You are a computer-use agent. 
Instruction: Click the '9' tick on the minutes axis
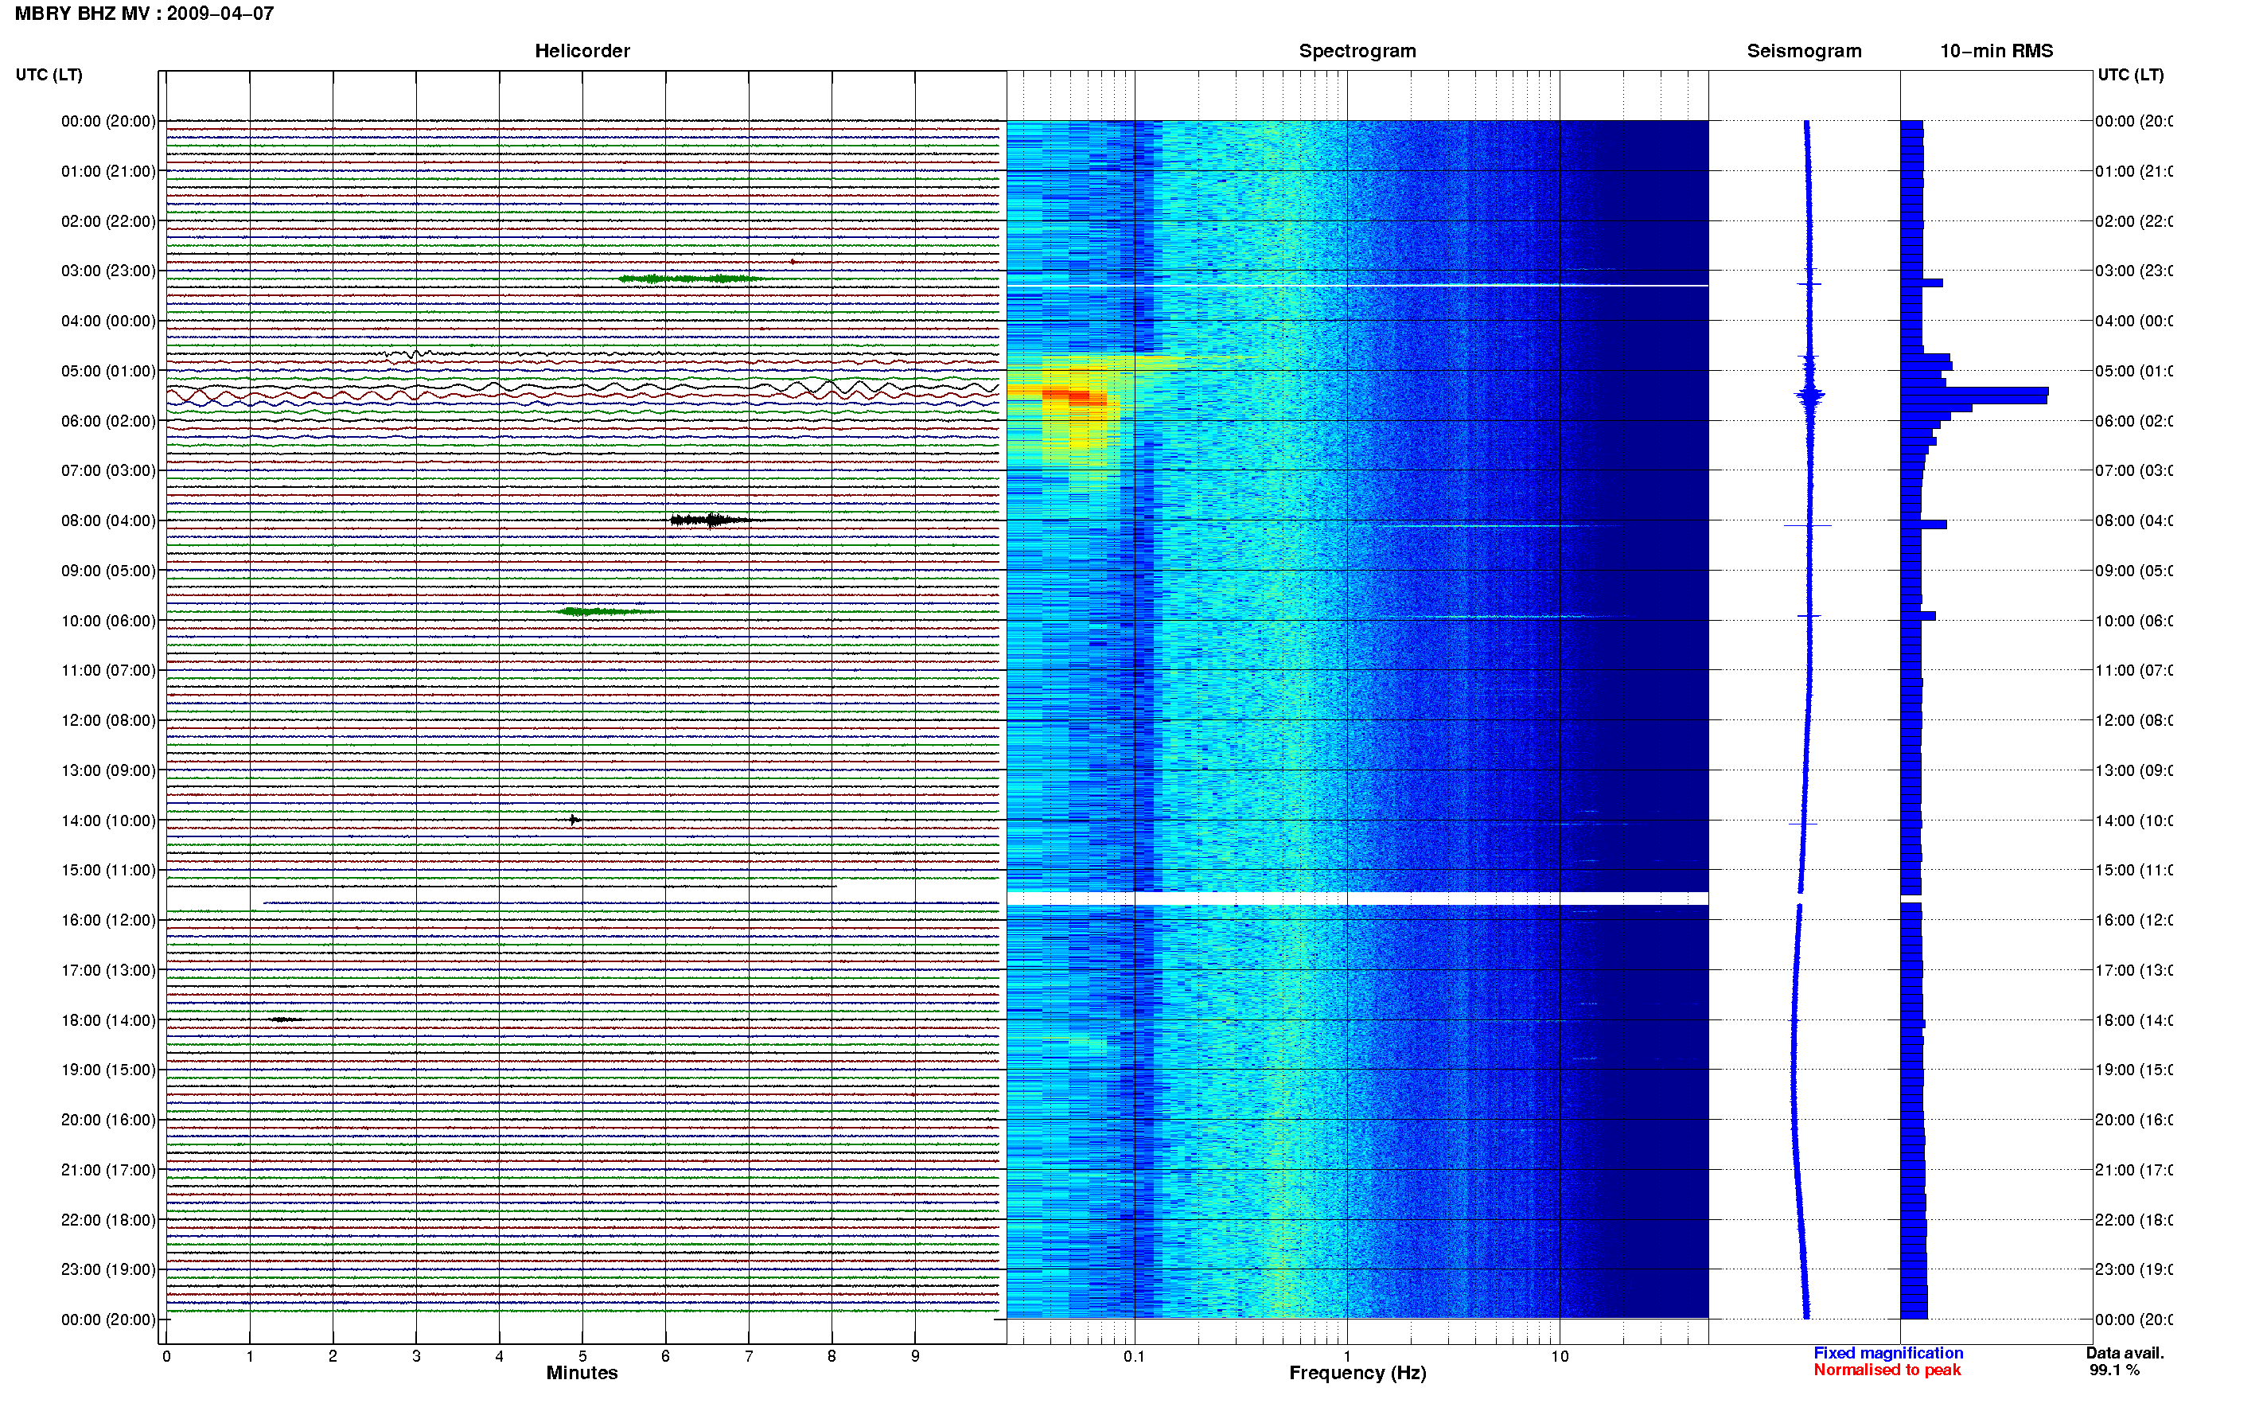(x=915, y=1356)
